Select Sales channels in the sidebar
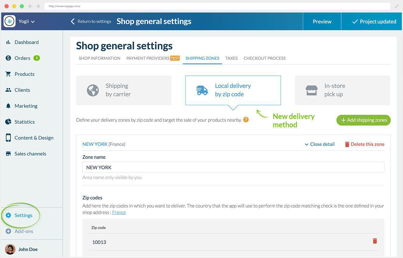Viewport: 403px width, 258px height. [30, 153]
